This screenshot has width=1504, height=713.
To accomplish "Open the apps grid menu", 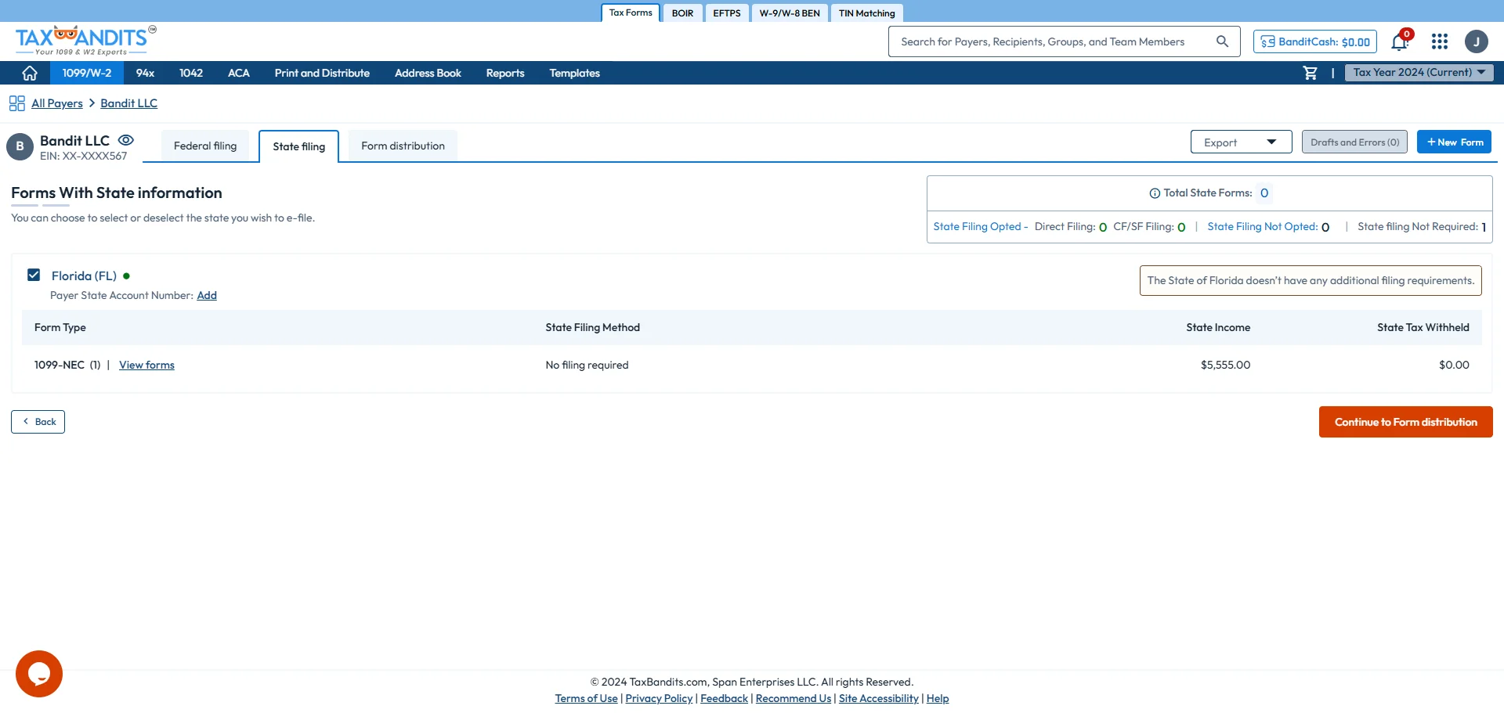I will click(x=1440, y=41).
